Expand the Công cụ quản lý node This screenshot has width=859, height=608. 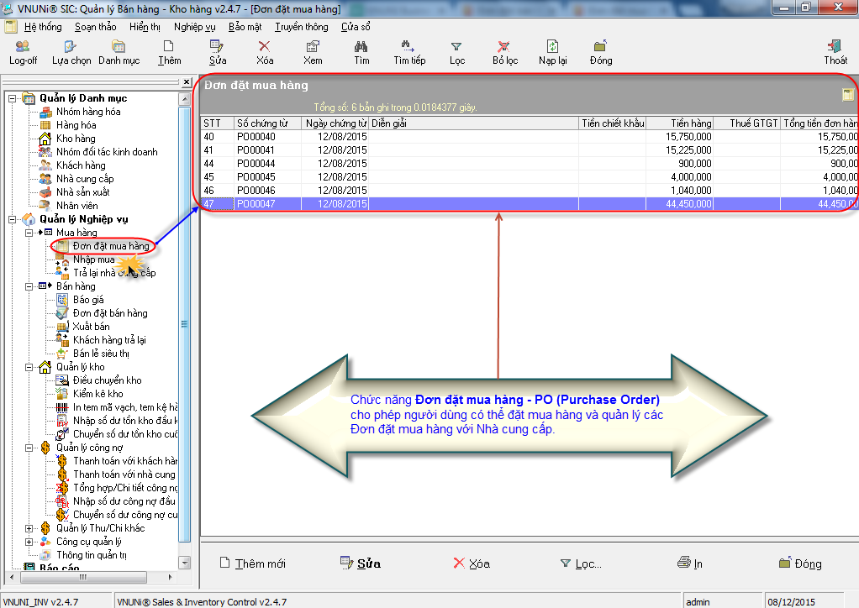(x=29, y=542)
